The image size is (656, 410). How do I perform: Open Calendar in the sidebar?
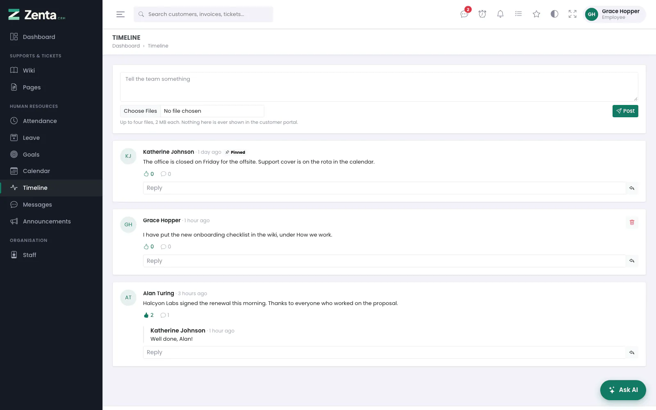[x=51, y=171]
